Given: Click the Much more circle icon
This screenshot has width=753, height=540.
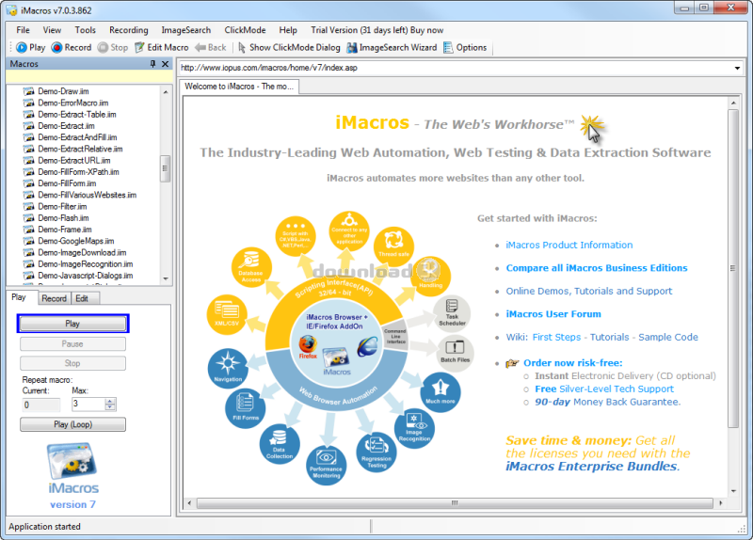Looking at the screenshot, I should [x=441, y=391].
